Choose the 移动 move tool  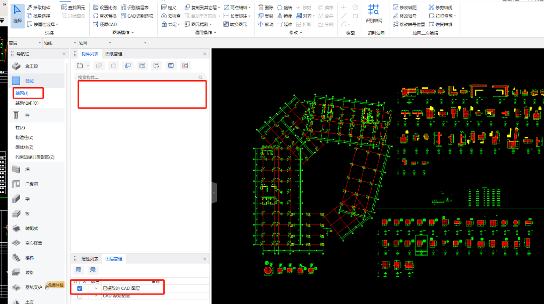click(266, 24)
